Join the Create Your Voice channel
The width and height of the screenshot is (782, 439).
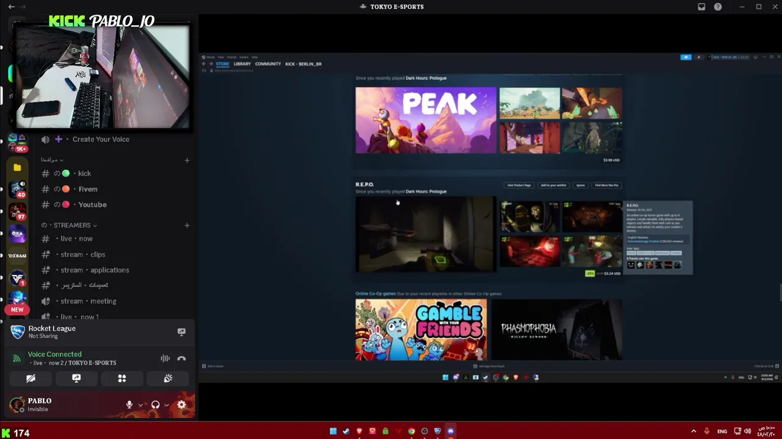[x=101, y=139]
